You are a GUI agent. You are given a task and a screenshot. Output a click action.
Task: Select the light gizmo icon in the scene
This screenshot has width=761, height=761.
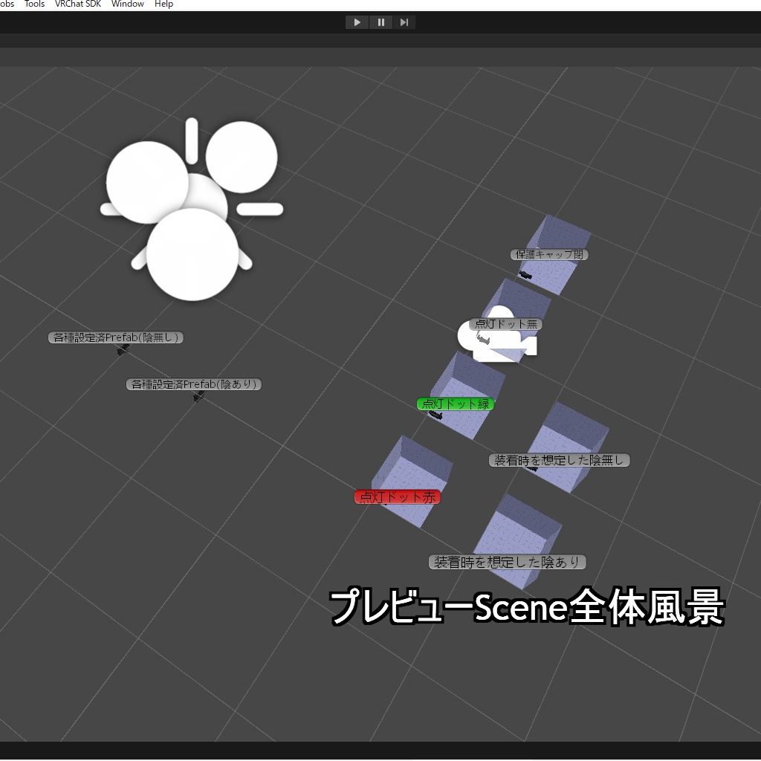coord(192,209)
